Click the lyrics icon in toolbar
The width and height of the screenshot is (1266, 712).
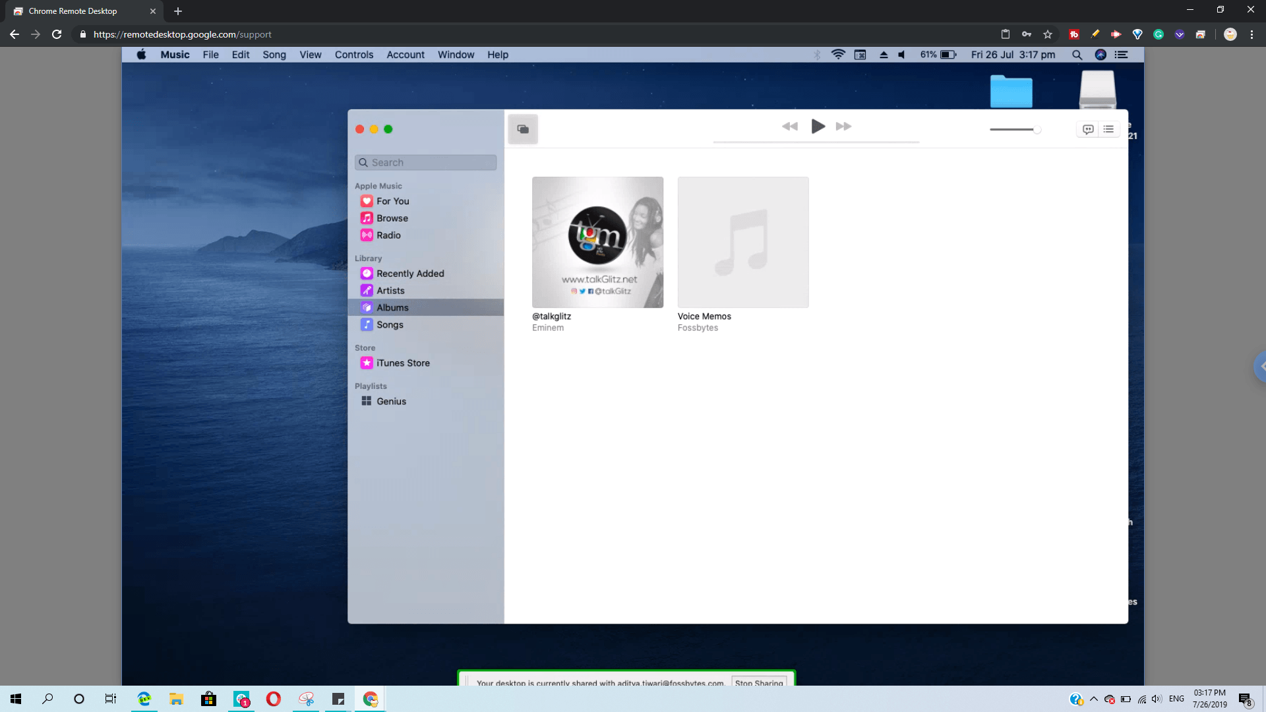(1089, 129)
